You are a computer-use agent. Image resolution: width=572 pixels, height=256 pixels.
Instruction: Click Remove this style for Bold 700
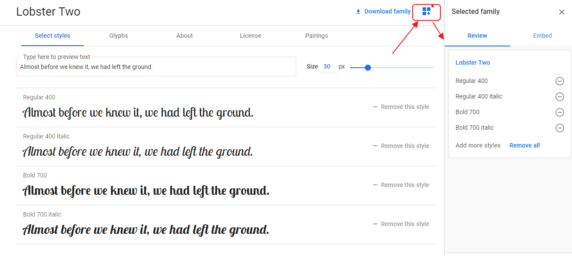[401, 185]
